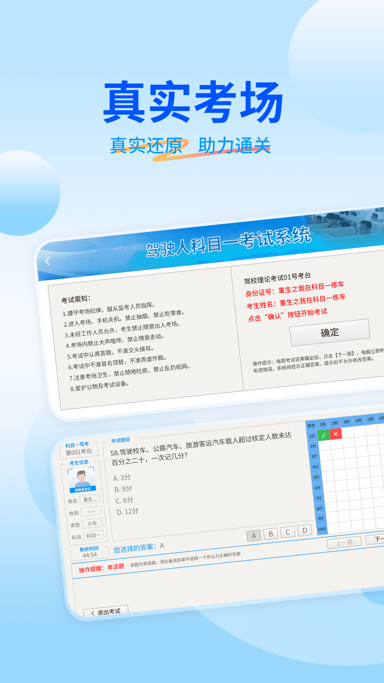Click the 类型 field showing 小车
Viewport: 384px width, 683px height.
tap(92, 523)
